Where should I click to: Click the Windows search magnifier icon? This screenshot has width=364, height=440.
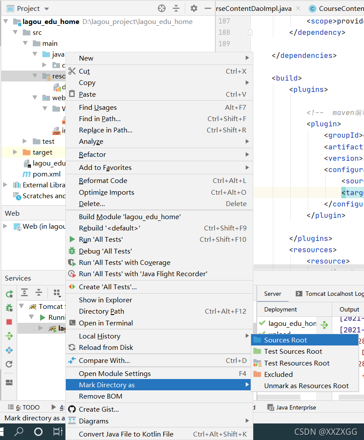[19, 431]
